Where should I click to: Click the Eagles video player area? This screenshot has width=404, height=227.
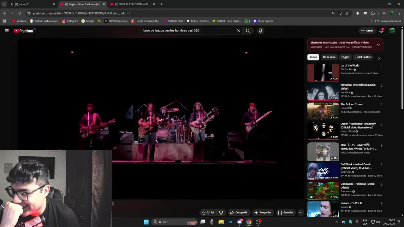pos(161,119)
